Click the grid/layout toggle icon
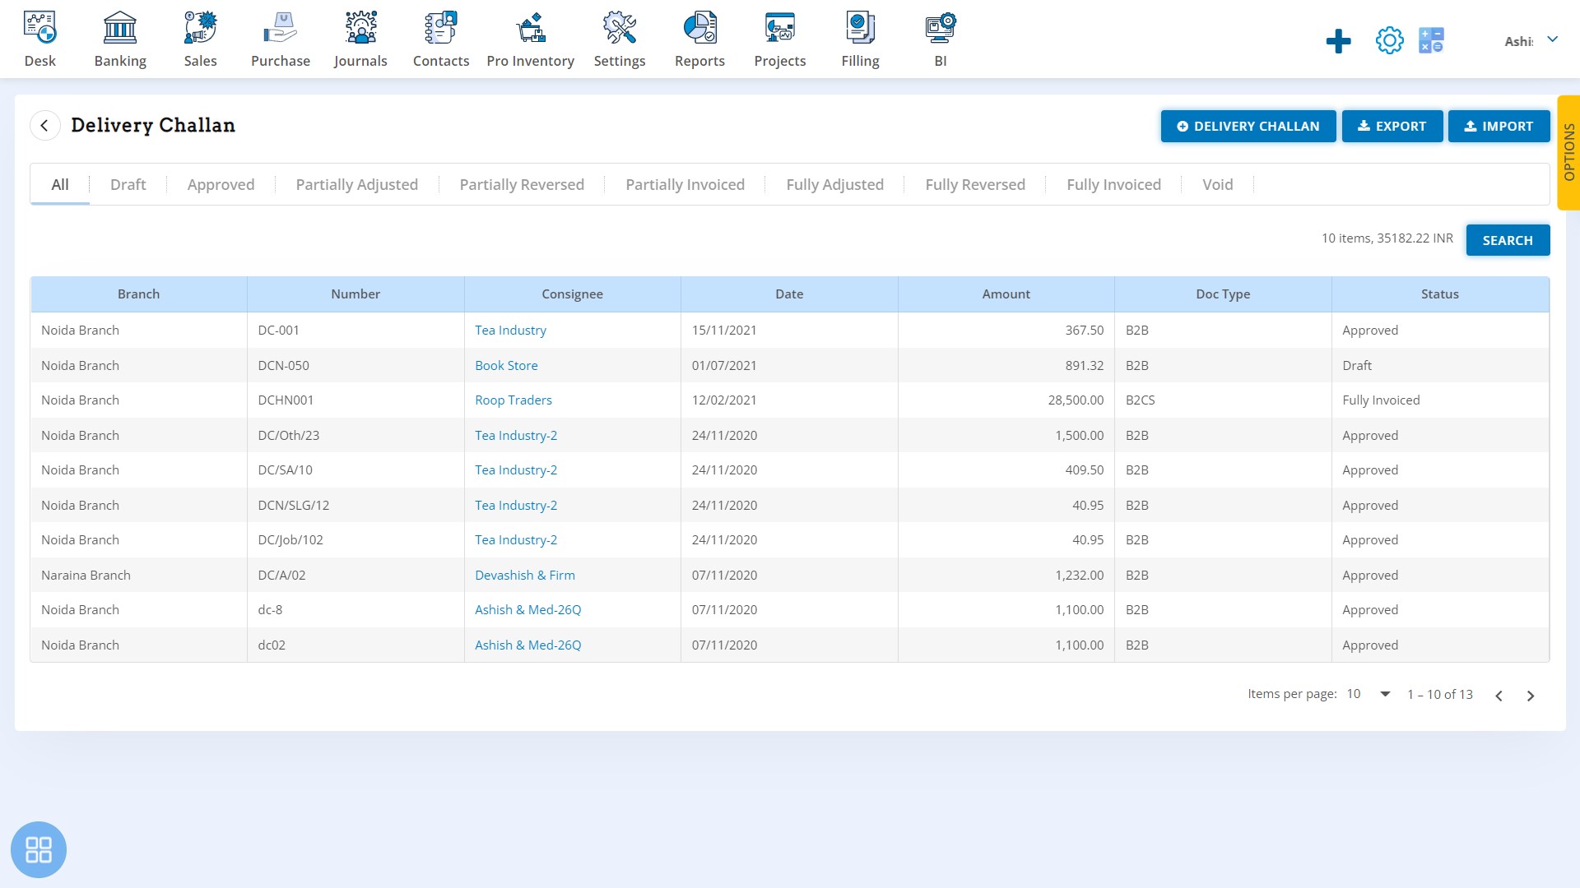Viewport: 1580px width, 888px height. coord(39,849)
